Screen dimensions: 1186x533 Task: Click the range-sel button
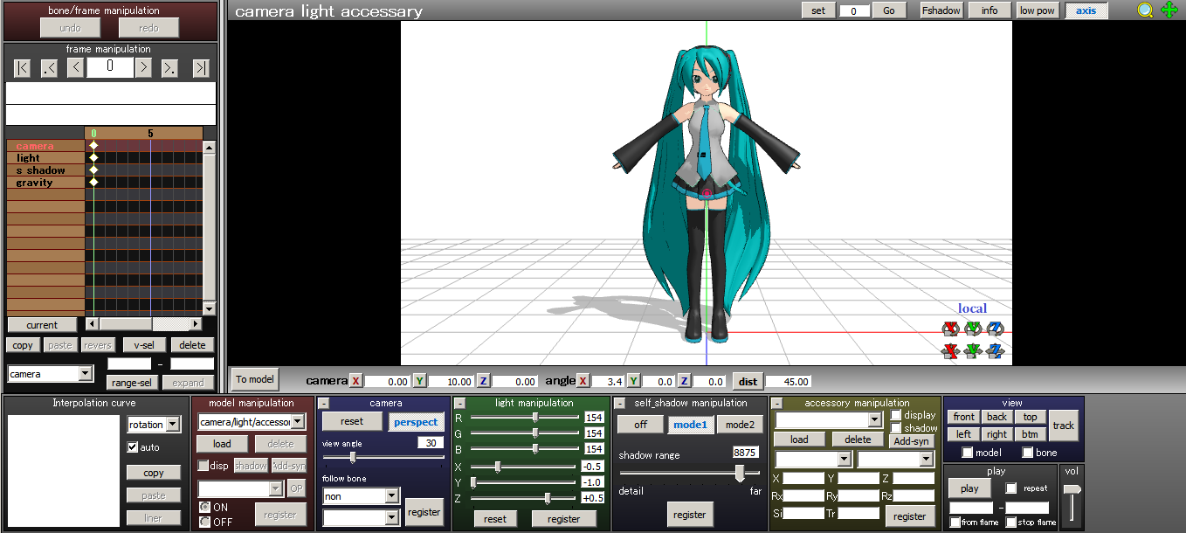[132, 383]
